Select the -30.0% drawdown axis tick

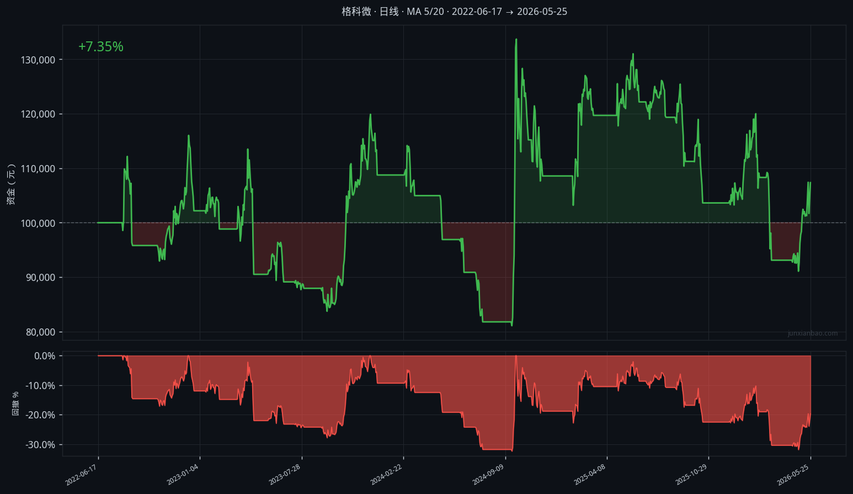(40, 445)
